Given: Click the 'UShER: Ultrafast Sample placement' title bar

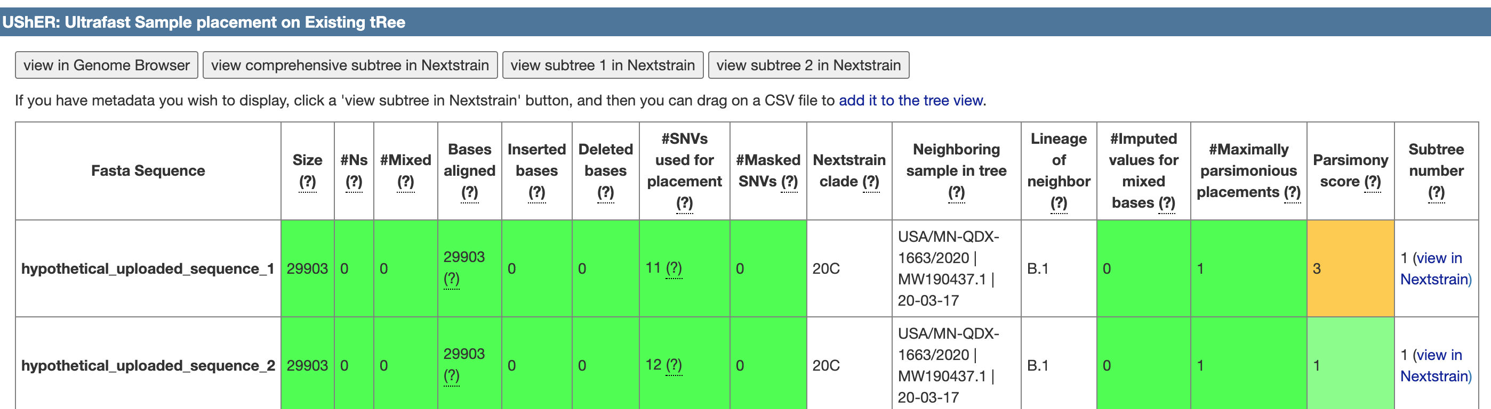Looking at the screenshot, I should click(745, 22).
